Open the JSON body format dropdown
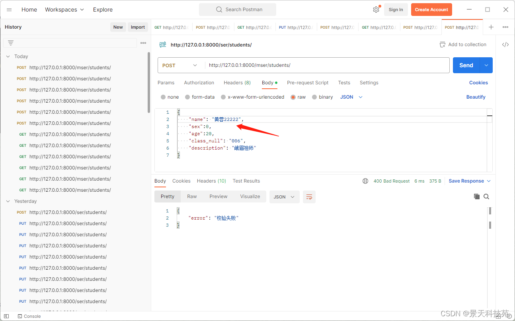The image size is (515, 321). coord(351,97)
